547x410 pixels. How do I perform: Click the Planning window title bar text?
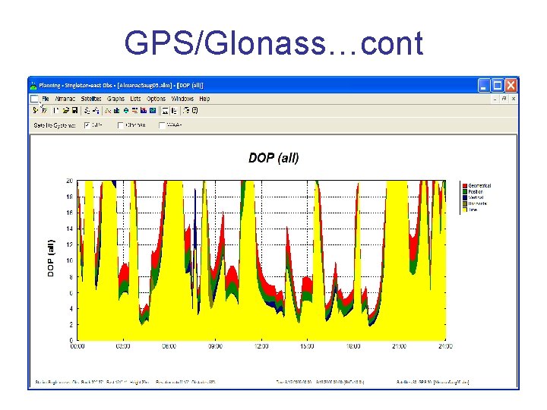pyautogui.click(x=121, y=85)
